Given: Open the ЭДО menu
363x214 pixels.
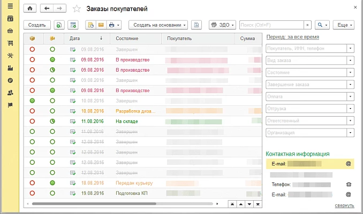Looking at the screenshot, I should point(222,25).
